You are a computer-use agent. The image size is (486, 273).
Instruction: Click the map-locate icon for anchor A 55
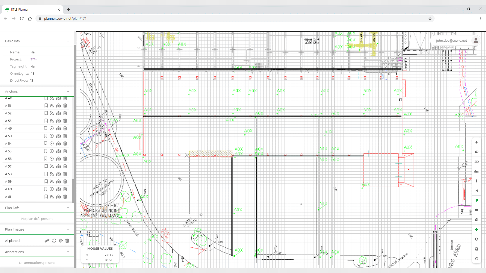[58, 151]
